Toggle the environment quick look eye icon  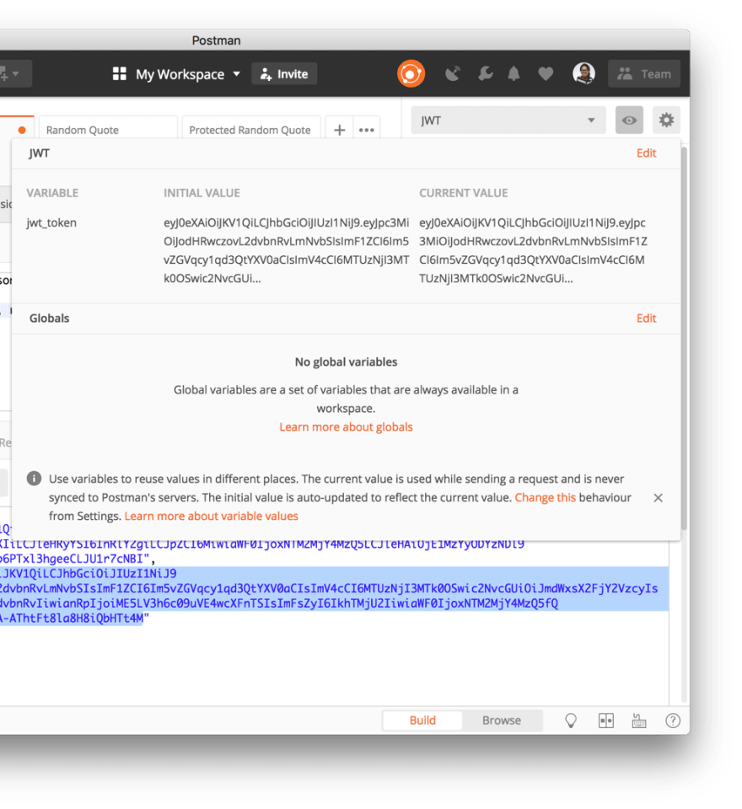pyautogui.click(x=629, y=120)
